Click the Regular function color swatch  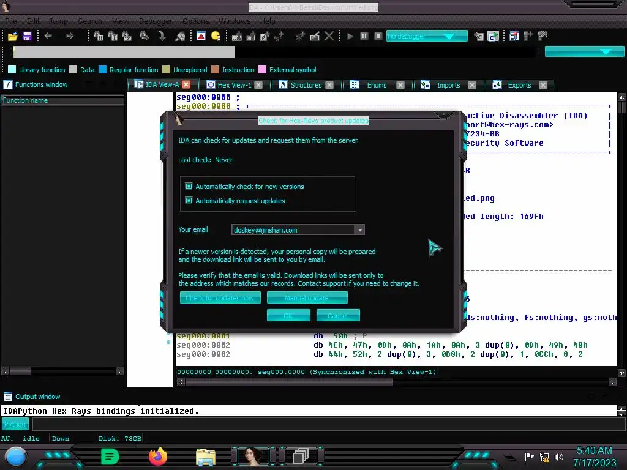pos(102,70)
